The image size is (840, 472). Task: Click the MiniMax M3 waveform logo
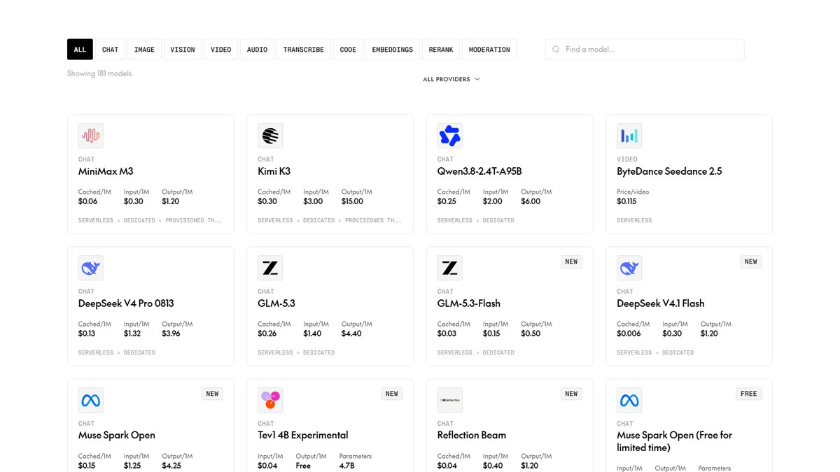click(x=91, y=136)
